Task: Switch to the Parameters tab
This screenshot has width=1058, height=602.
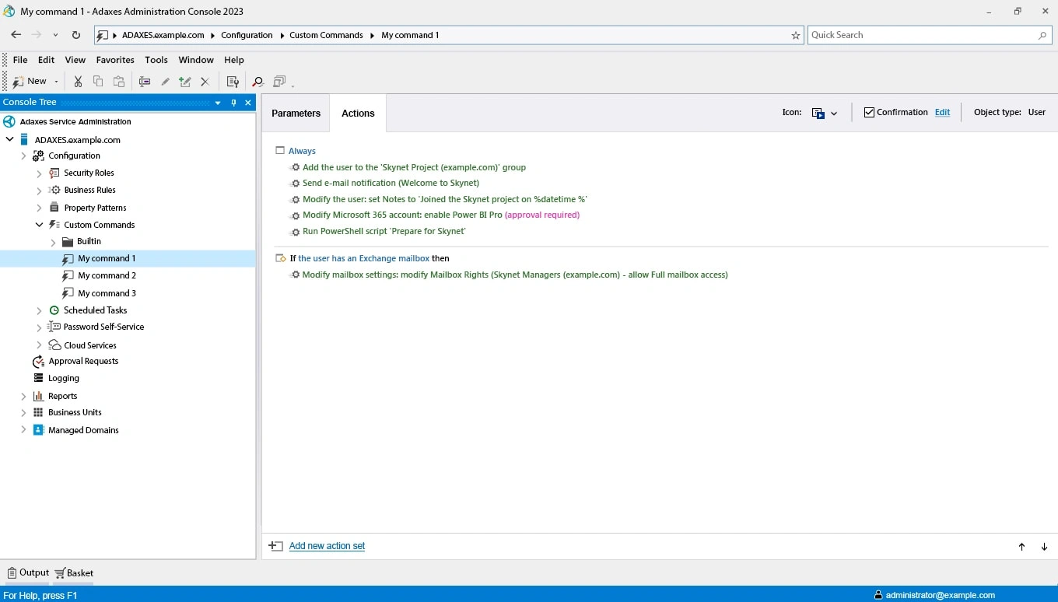Action: (x=296, y=113)
